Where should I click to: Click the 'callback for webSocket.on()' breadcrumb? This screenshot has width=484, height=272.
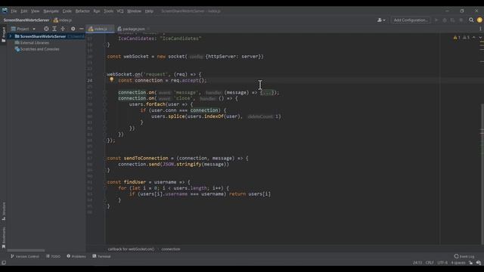pos(131,249)
